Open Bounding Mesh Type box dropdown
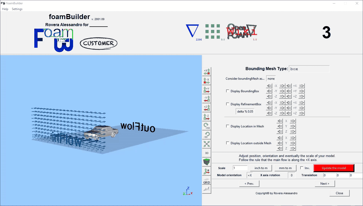363x206 pixels. [x=309, y=69]
